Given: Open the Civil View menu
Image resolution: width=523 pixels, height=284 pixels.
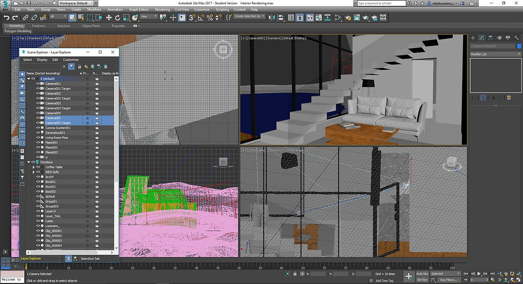Looking at the screenshot, I should pyautogui.click(x=182, y=10).
